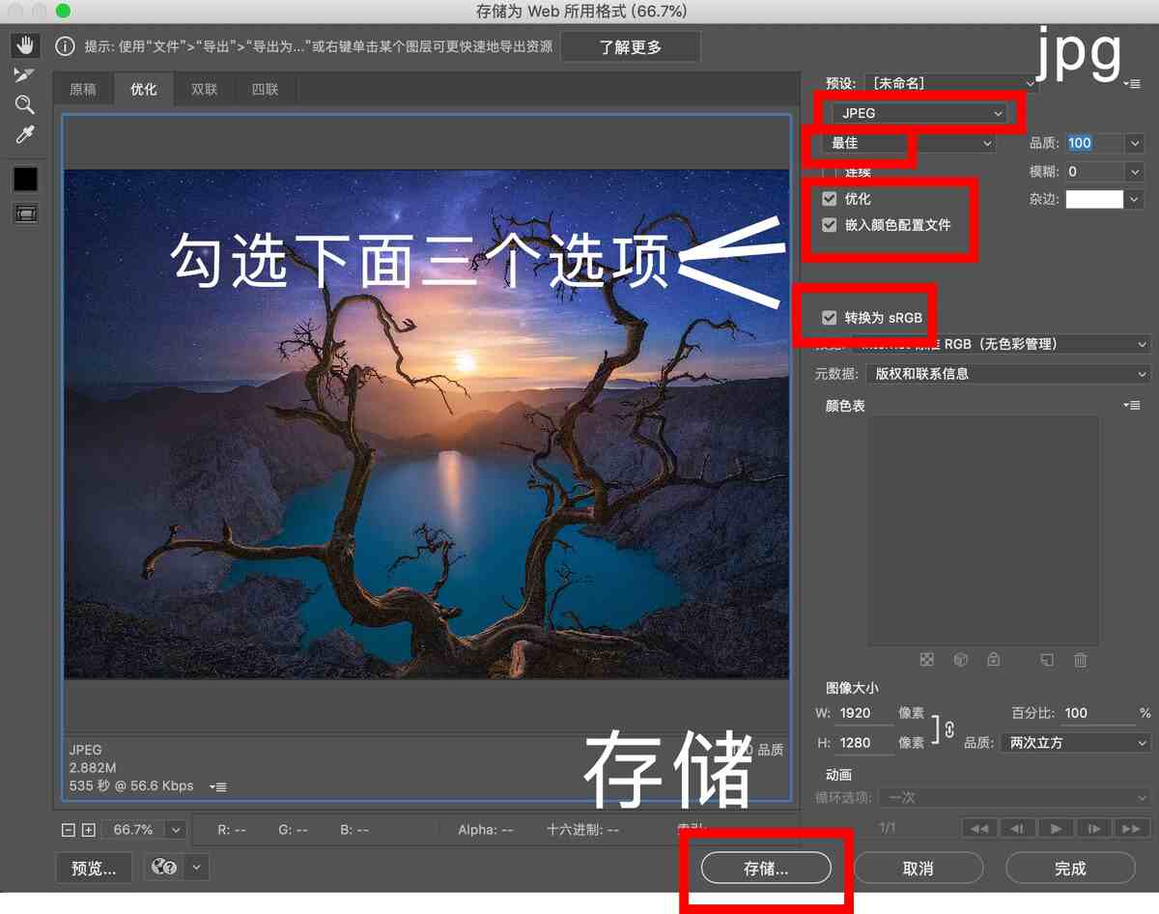Viewport: 1159px width, 914px height.
Task: Open the browser preview dropdown arrow
Action: (x=197, y=868)
